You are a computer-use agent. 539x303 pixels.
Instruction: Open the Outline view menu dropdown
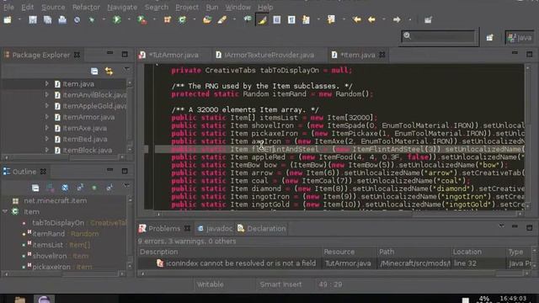[126, 186]
